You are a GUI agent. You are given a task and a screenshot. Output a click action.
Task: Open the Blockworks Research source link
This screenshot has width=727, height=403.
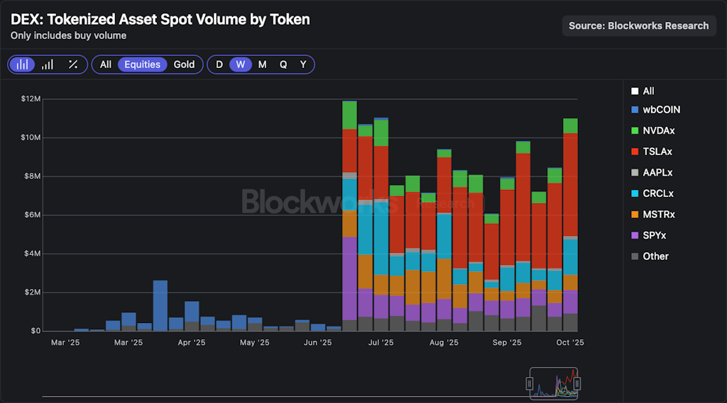(638, 25)
